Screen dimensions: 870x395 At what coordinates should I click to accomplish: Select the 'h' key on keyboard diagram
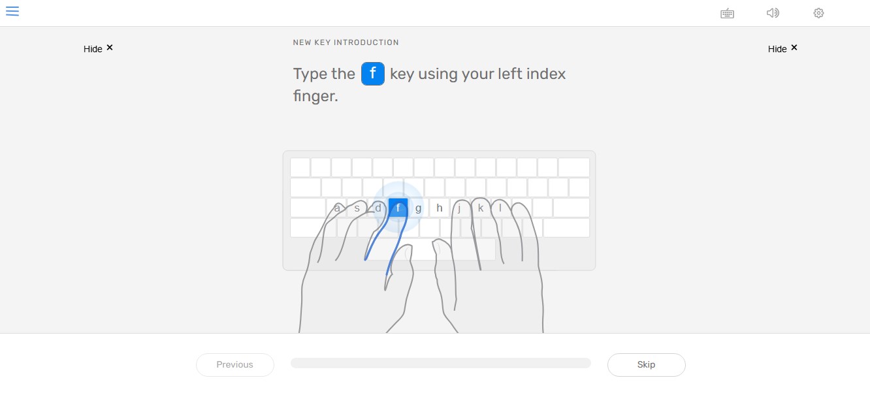pos(440,208)
